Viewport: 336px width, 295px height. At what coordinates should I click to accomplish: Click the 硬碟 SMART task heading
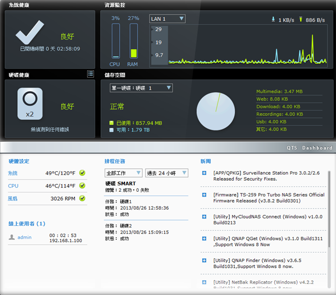(x=120, y=183)
